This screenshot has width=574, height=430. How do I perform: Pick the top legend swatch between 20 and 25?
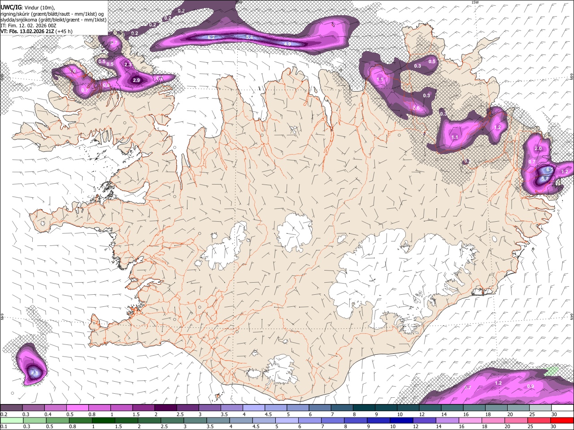(x=517, y=408)
